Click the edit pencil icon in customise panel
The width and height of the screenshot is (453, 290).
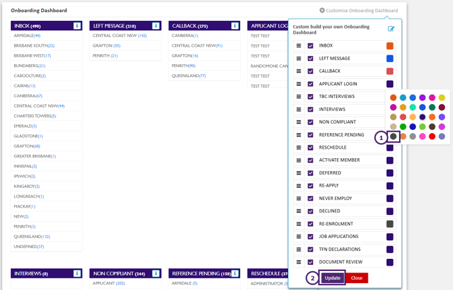tap(391, 28)
